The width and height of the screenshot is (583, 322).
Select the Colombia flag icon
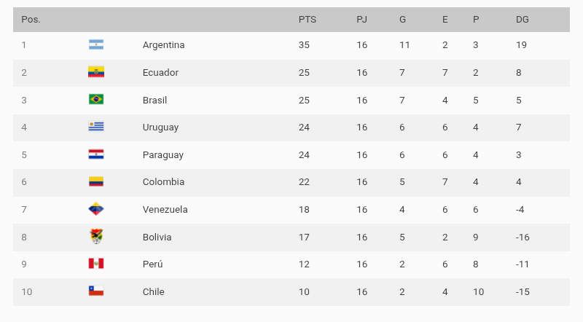(96, 182)
